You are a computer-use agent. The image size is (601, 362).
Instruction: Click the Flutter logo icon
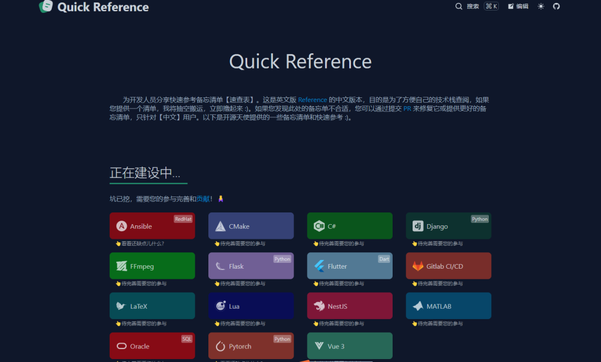click(319, 266)
